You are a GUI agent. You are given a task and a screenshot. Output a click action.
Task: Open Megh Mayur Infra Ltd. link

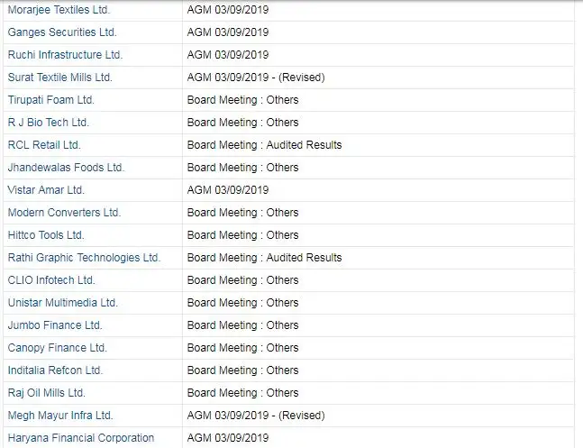coord(60,416)
